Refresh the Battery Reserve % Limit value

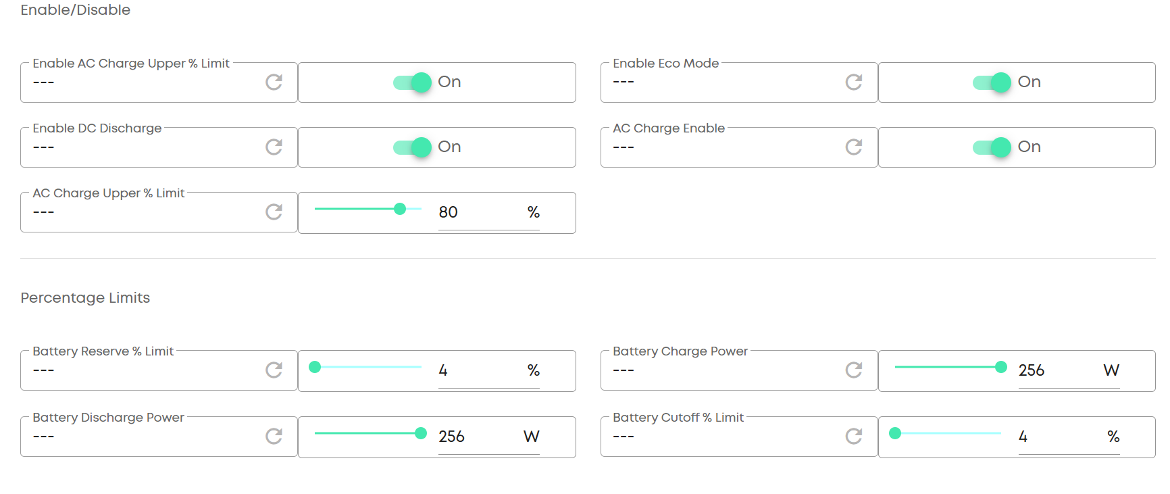274,370
